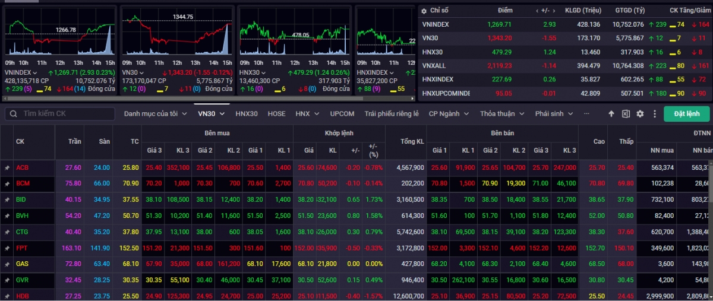Image resolution: width=713 pixels, height=301 pixels.
Task: Click CTG matched price 38.10
Action: coord(305,232)
